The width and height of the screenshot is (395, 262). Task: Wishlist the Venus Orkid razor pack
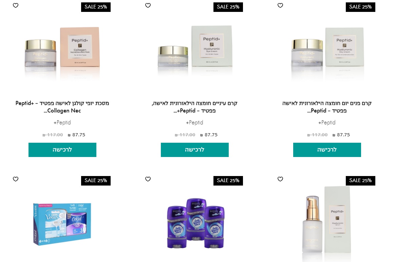coord(16,179)
